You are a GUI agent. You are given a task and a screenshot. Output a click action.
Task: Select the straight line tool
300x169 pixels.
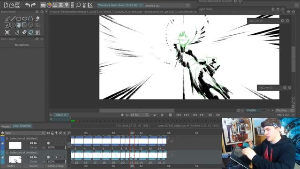[x=13, y=19]
